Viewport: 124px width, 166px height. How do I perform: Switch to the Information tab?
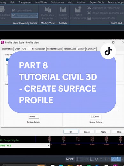click(x=7, y=49)
